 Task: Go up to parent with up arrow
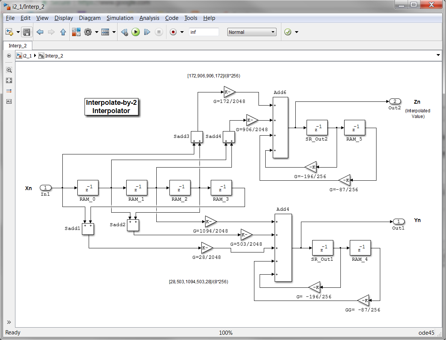pyautogui.click(x=63, y=32)
